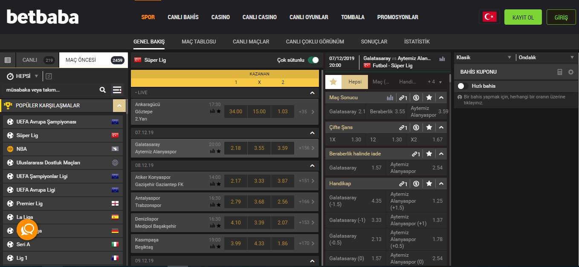Open the CANLI BAHİS menu

tap(183, 17)
